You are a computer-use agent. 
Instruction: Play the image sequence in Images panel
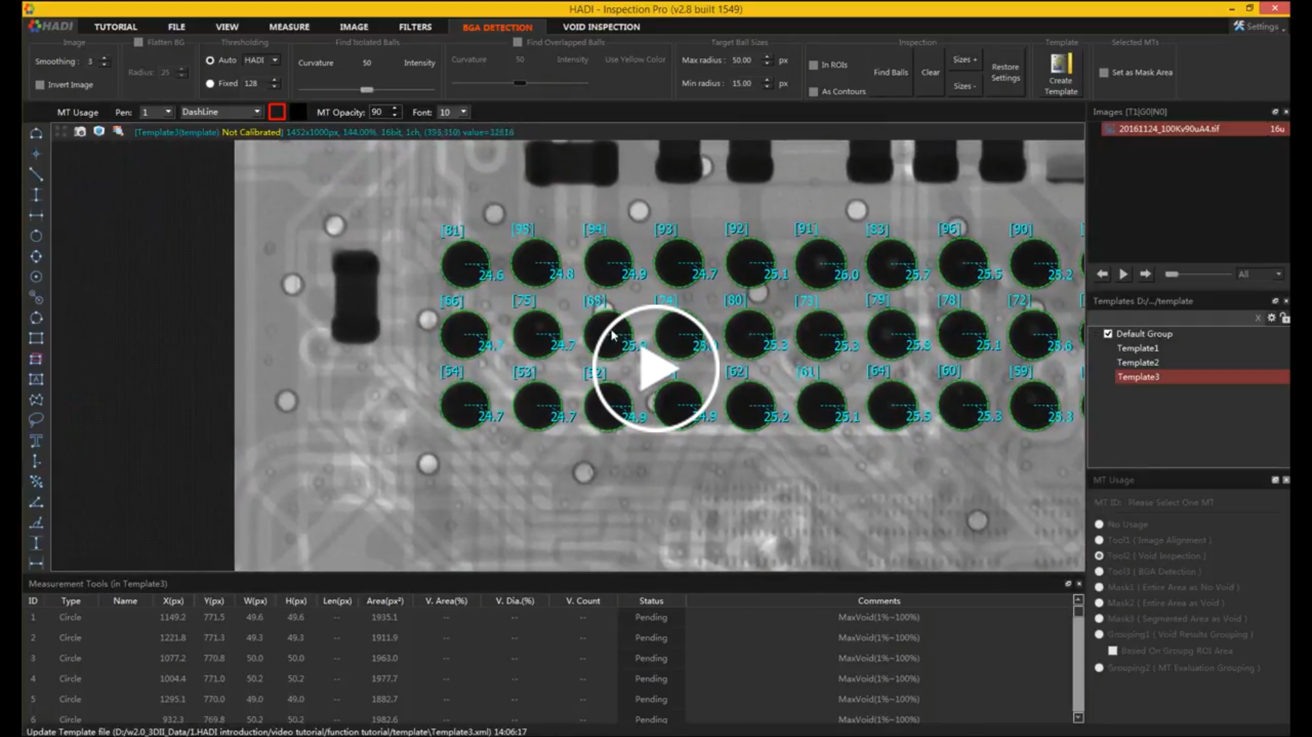point(1123,274)
